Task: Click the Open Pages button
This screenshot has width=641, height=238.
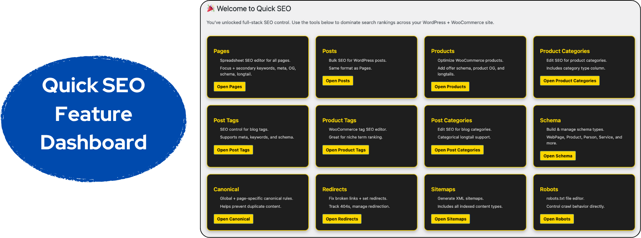Action: pos(230,87)
